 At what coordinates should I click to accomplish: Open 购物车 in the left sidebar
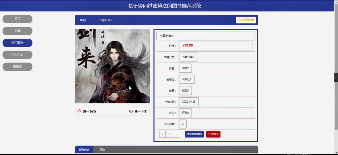(18, 67)
